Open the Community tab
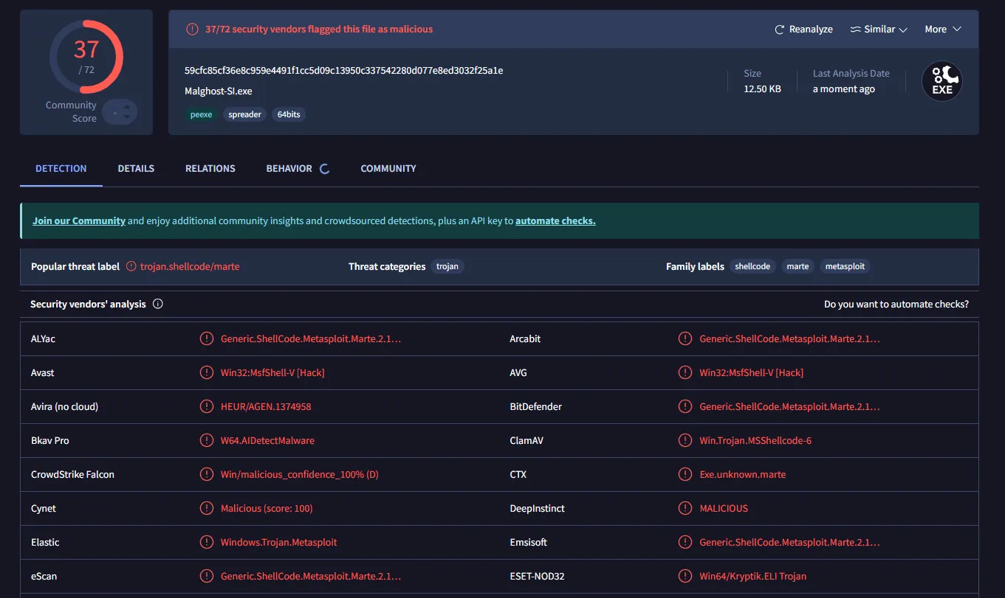 pos(388,168)
